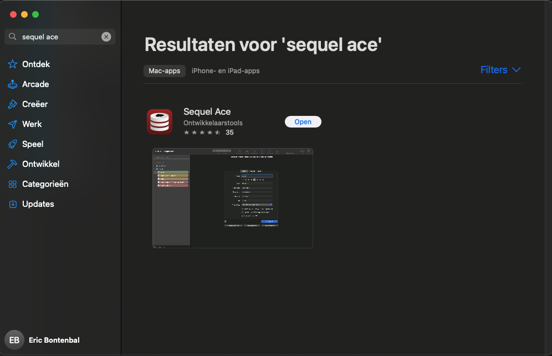Screen dimensions: 552x356
Task: Open the Sequel Ace app icon
Action: [x=160, y=122]
